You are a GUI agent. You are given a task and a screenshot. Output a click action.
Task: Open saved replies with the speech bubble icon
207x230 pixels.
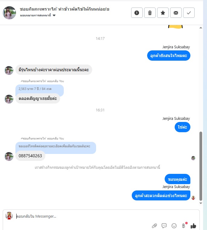(164, 225)
